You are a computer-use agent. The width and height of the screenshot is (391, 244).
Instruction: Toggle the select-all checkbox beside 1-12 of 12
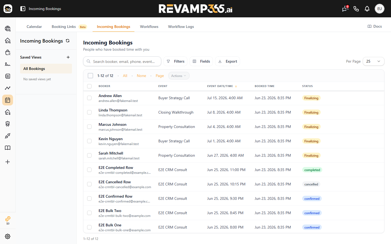(x=90, y=76)
